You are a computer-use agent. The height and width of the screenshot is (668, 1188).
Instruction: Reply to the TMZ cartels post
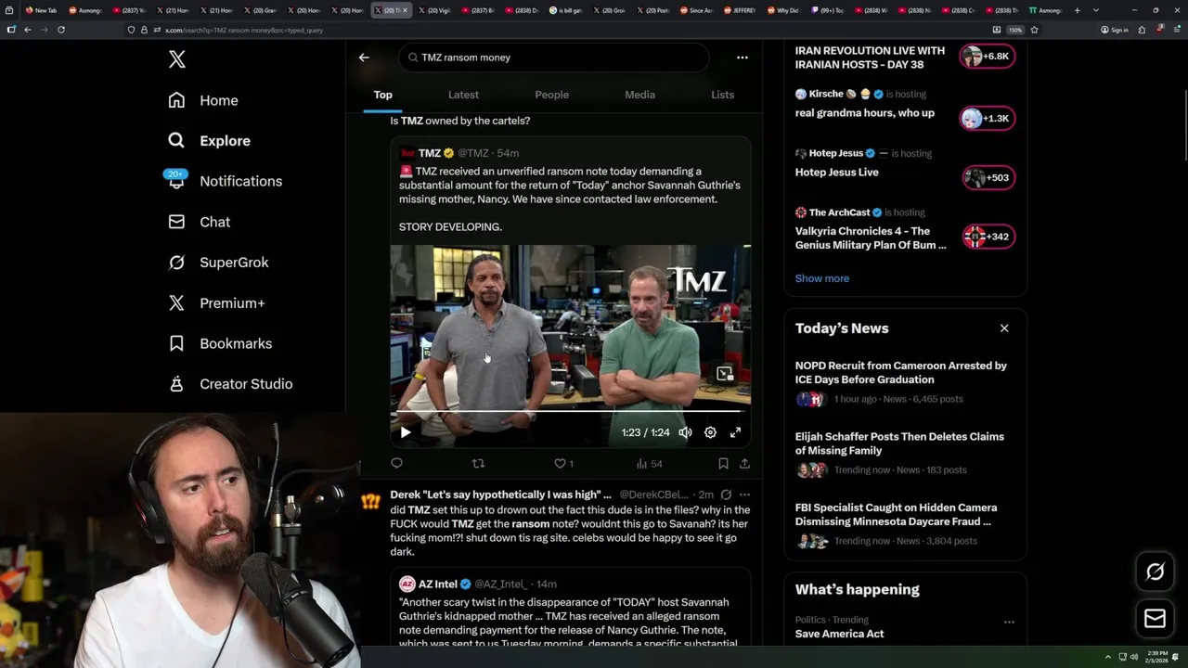click(x=396, y=463)
